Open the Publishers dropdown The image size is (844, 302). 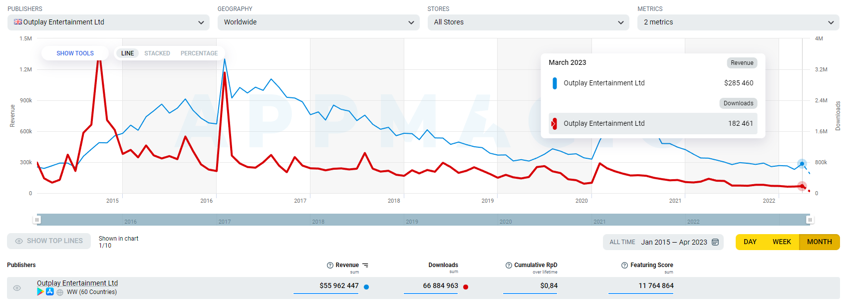tap(108, 22)
